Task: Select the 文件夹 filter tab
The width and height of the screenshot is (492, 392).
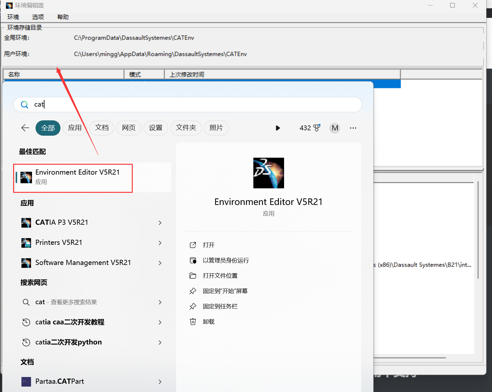Action: 186,128
